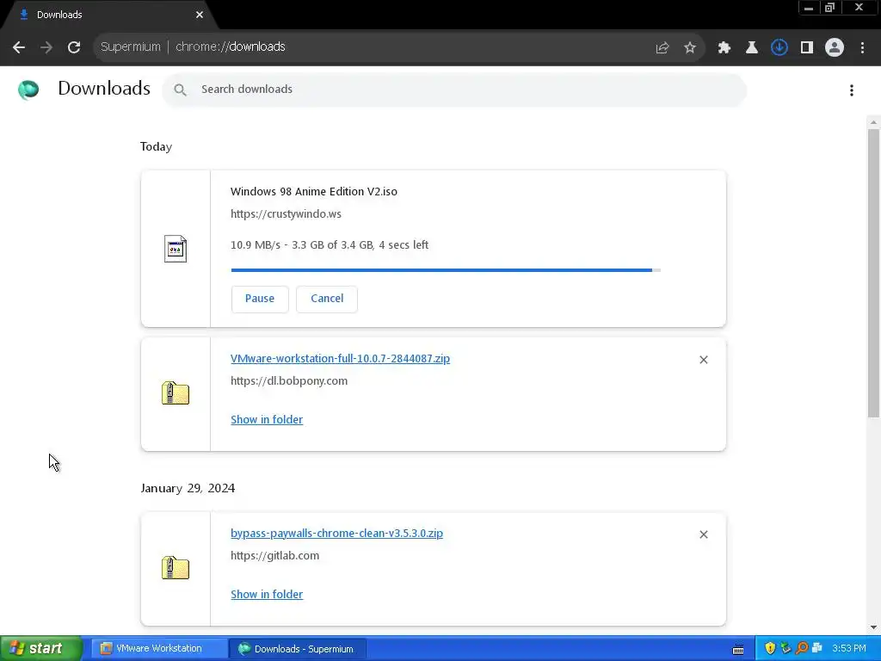Click Downloads - Supermium taskbar button
Viewport: 881px width, 661px height.
click(298, 649)
